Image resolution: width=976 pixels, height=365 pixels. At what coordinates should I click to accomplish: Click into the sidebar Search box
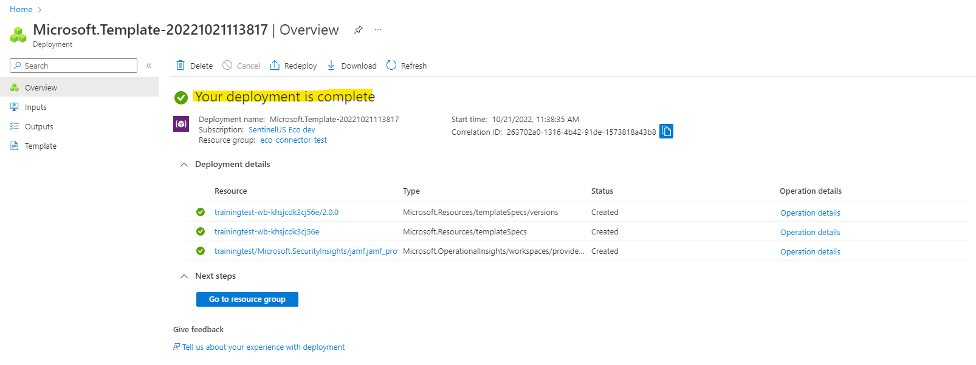(x=74, y=66)
